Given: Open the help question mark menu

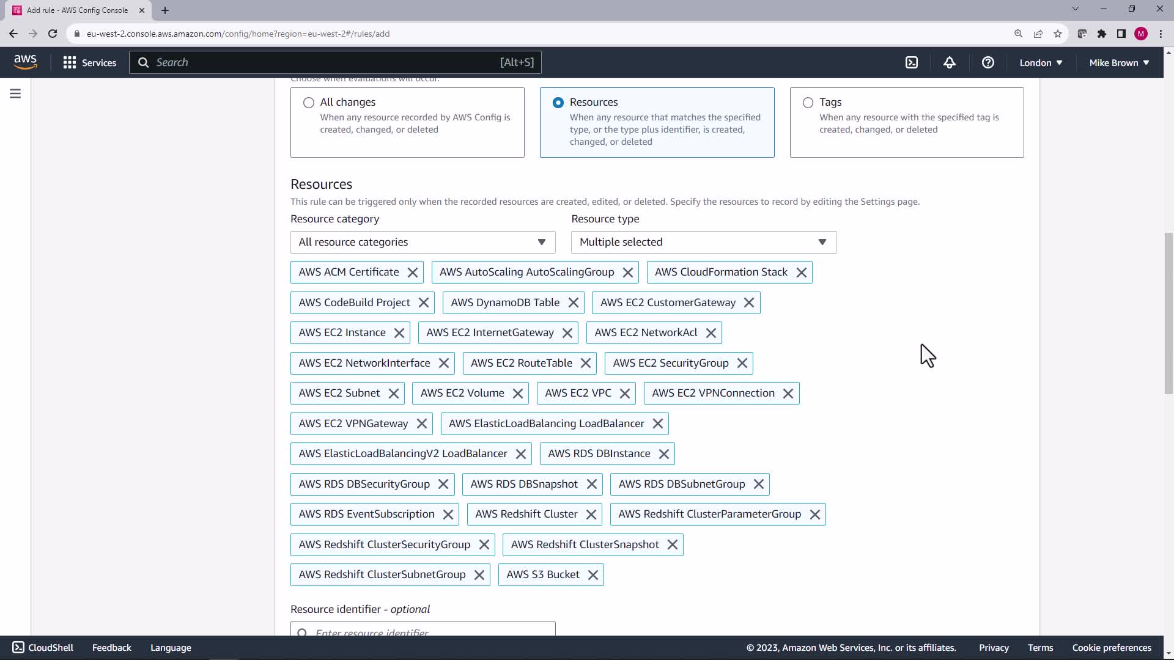Looking at the screenshot, I should pos(988,62).
